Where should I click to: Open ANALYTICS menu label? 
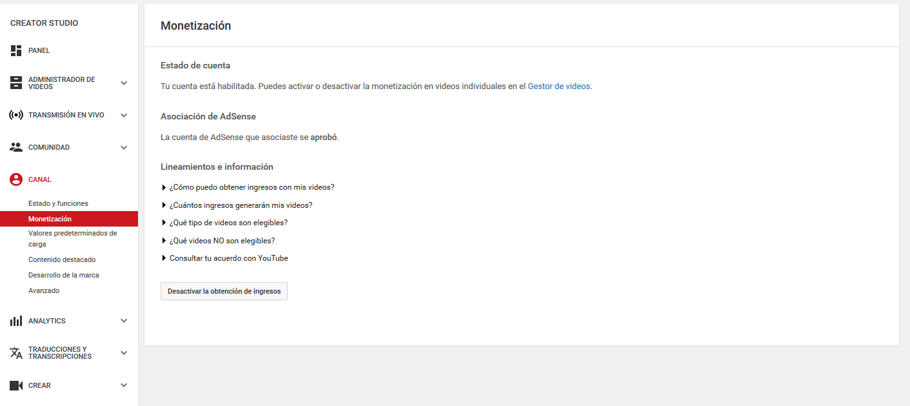pos(47,321)
